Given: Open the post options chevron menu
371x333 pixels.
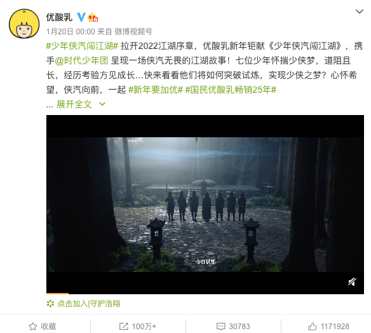Looking at the screenshot, I should coord(360,11).
